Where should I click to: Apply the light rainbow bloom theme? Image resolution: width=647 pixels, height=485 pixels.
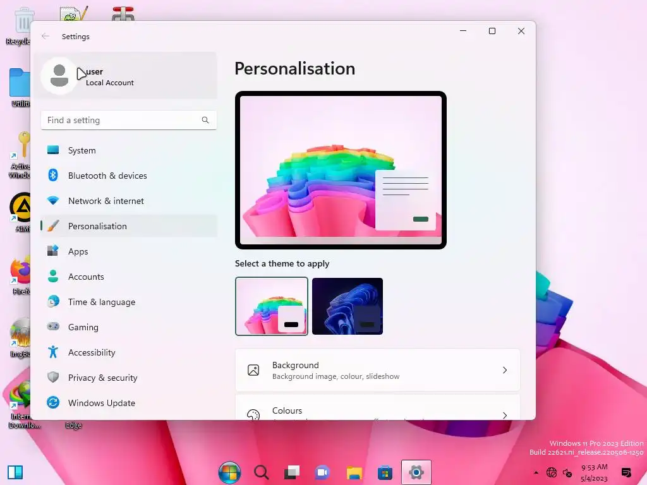point(272,306)
